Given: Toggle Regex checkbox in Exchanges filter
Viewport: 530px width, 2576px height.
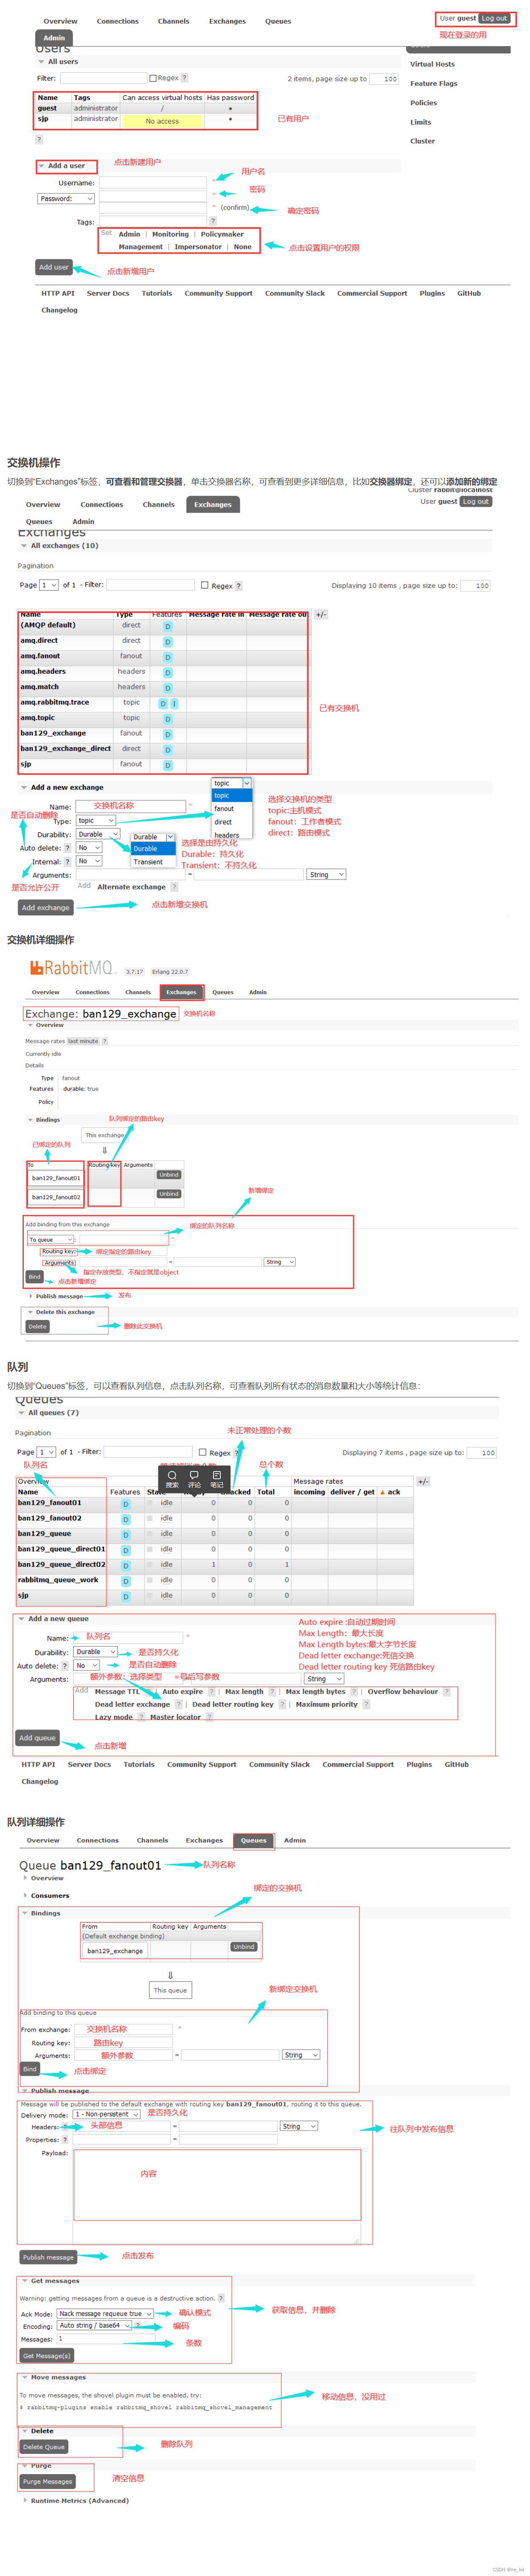Looking at the screenshot, I should pos(205,585).
